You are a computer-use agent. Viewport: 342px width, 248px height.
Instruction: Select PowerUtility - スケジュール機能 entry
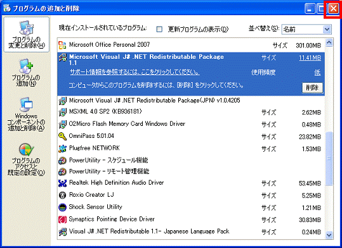(191, 161)
